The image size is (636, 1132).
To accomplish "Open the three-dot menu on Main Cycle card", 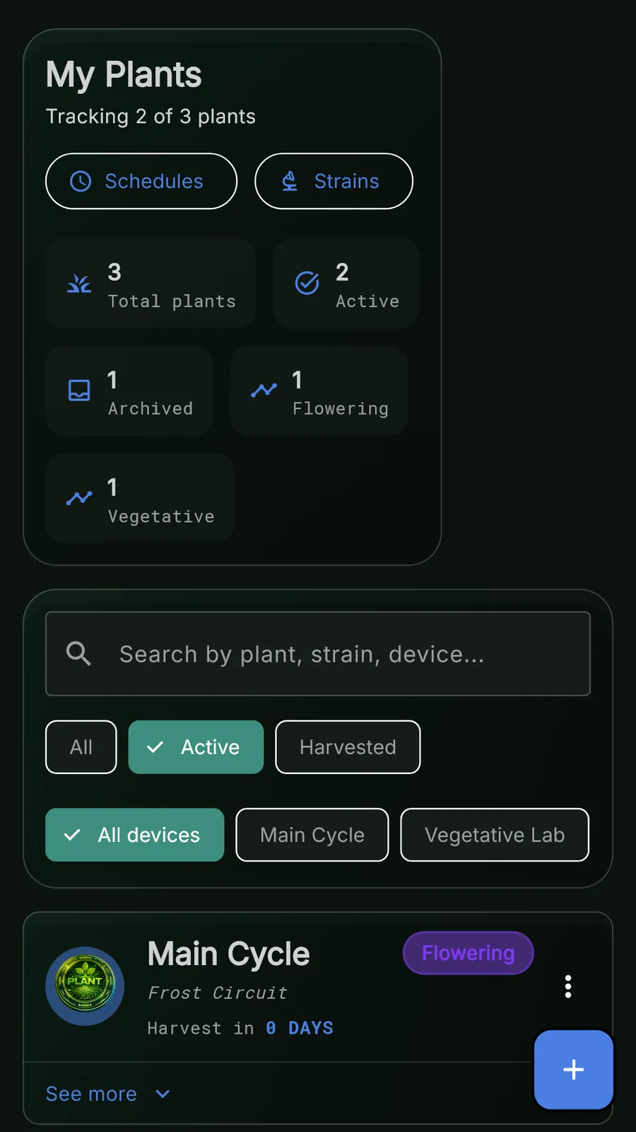I will [x=567, y=986].
